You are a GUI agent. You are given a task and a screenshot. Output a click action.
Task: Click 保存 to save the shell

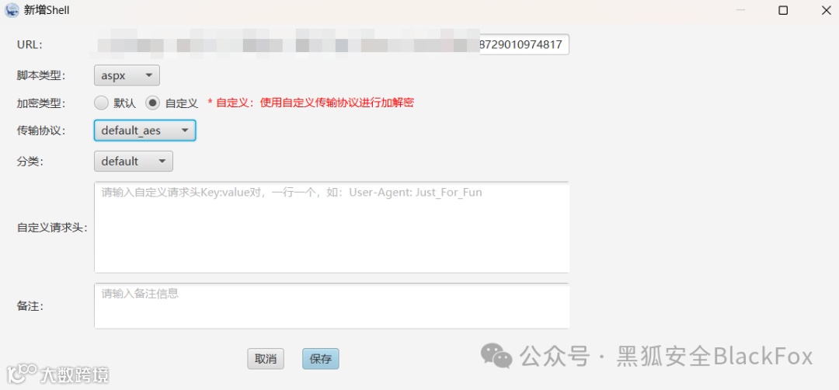(321, 359)
